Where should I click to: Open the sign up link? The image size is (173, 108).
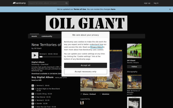tap(147, 3)
